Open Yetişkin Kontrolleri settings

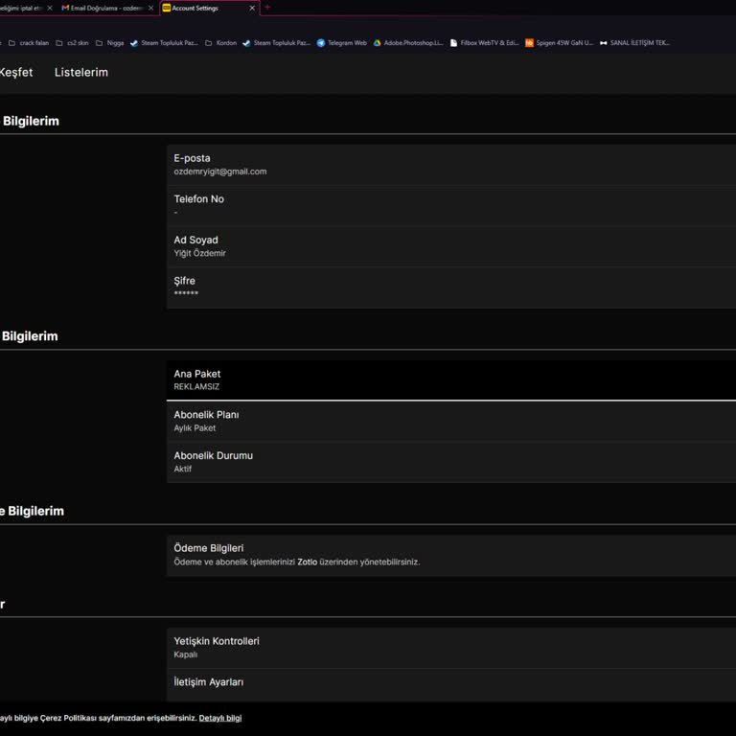(x=451, y=648)
